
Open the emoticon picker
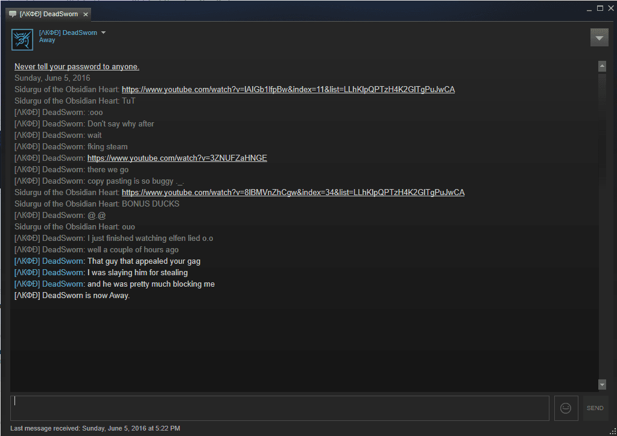click(x=566, y=408)
